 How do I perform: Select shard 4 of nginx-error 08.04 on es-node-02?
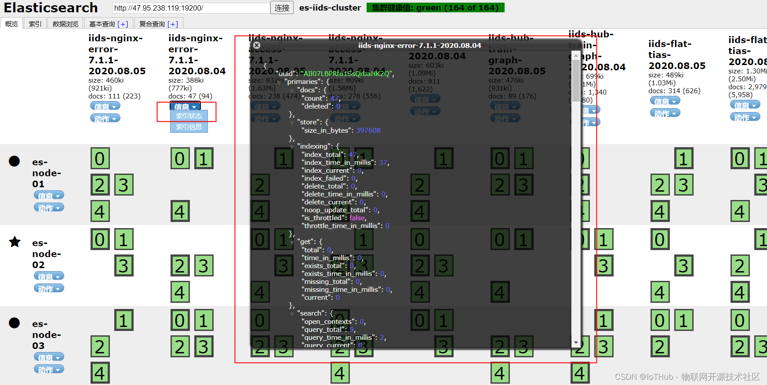(180, 292)
